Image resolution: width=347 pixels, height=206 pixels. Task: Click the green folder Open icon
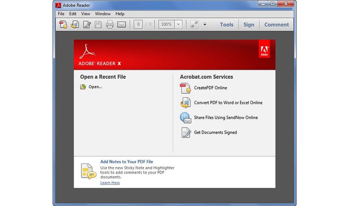pyautogui.click(x=83, y=87)
